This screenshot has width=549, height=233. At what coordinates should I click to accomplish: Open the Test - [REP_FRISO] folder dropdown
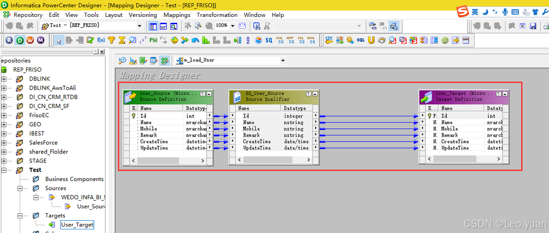(x=139, y=26)
